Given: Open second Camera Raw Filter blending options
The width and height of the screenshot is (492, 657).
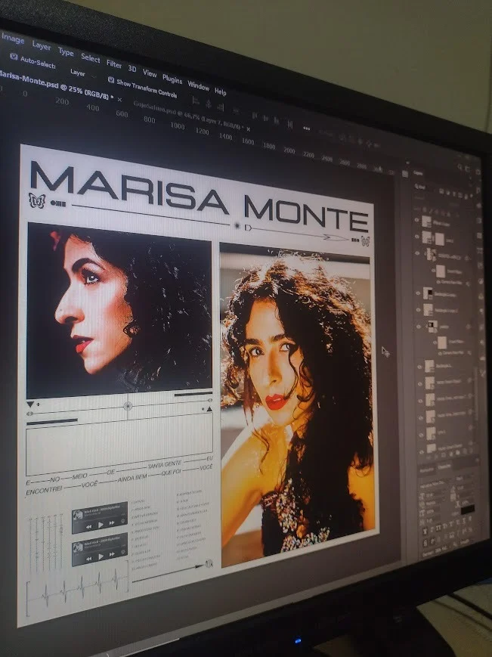Looking at the screenshot, I should (469, 353).
